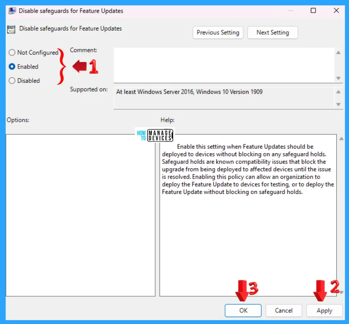Click the policy setting icon beside heading
This screenshot has height=324, width=349.
(x=11, y=29)
